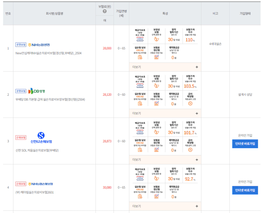Expand 더보기 section in 신한EZ손해보험 row
The image size is (266, 213).
197,160
